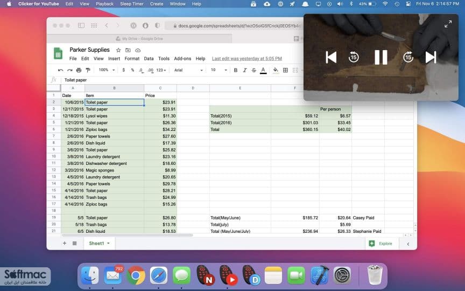Open the Google Sheets home icon
Screen dimensions: 465x291
(58, 54)
